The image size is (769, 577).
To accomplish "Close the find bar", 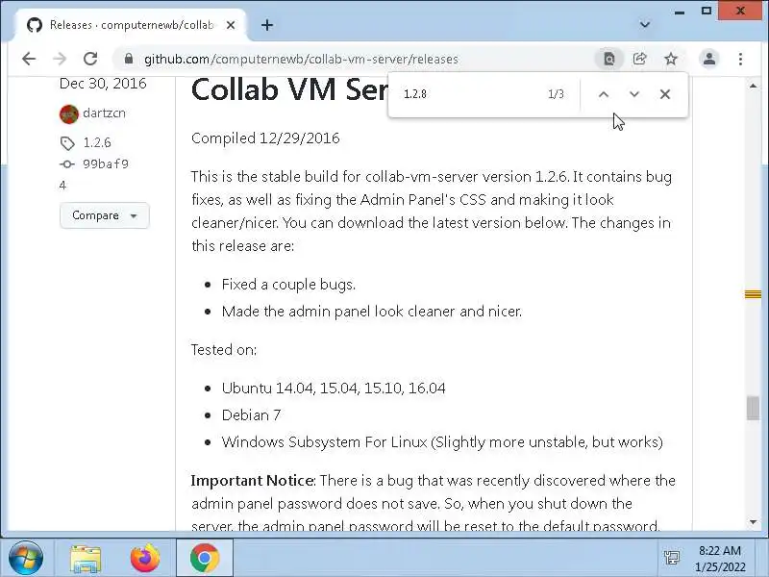I will [x=665, y=93].
